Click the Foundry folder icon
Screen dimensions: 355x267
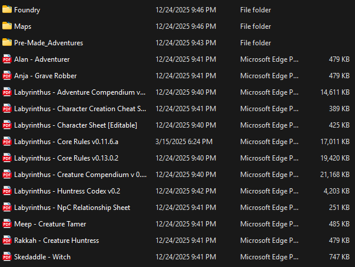pyautogui.click(x=7, y=10)
